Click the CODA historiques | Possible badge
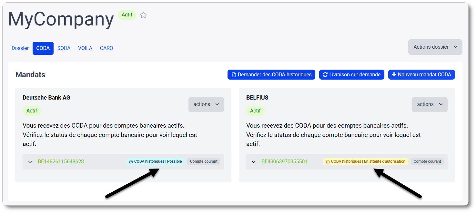The width and height of the screenshot is (476, 213). point(155,161)
